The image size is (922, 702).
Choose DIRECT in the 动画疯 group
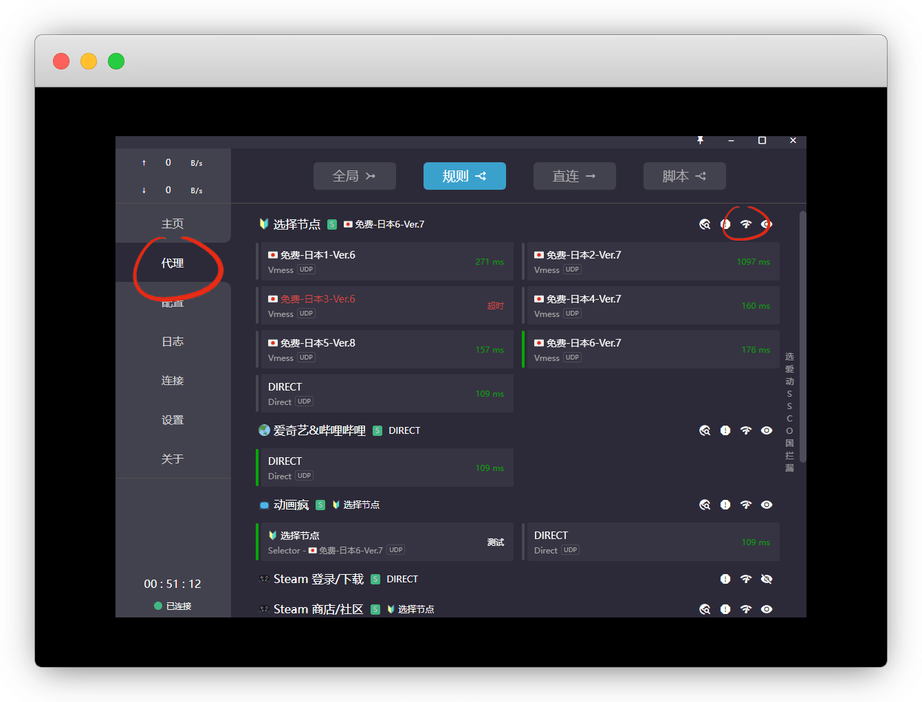(x=652, y=542)
